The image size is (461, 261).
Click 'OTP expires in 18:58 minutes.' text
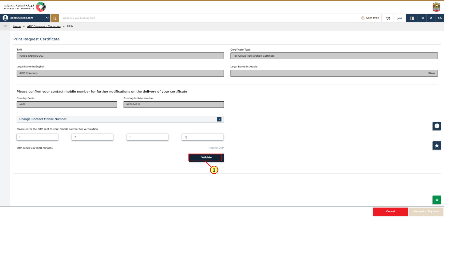(x=35, y=148)
